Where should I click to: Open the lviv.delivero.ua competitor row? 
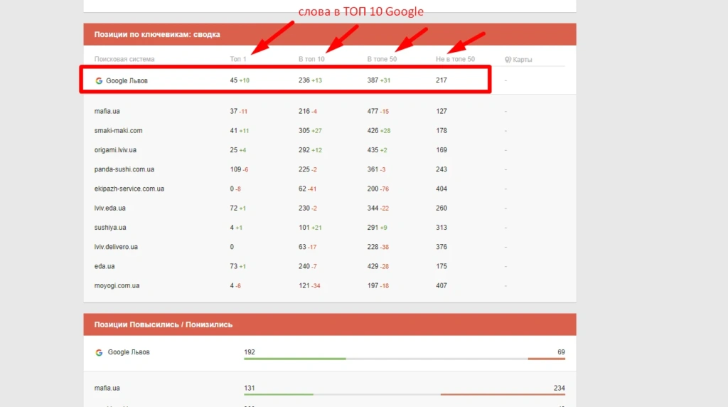(x=330, y=247)
